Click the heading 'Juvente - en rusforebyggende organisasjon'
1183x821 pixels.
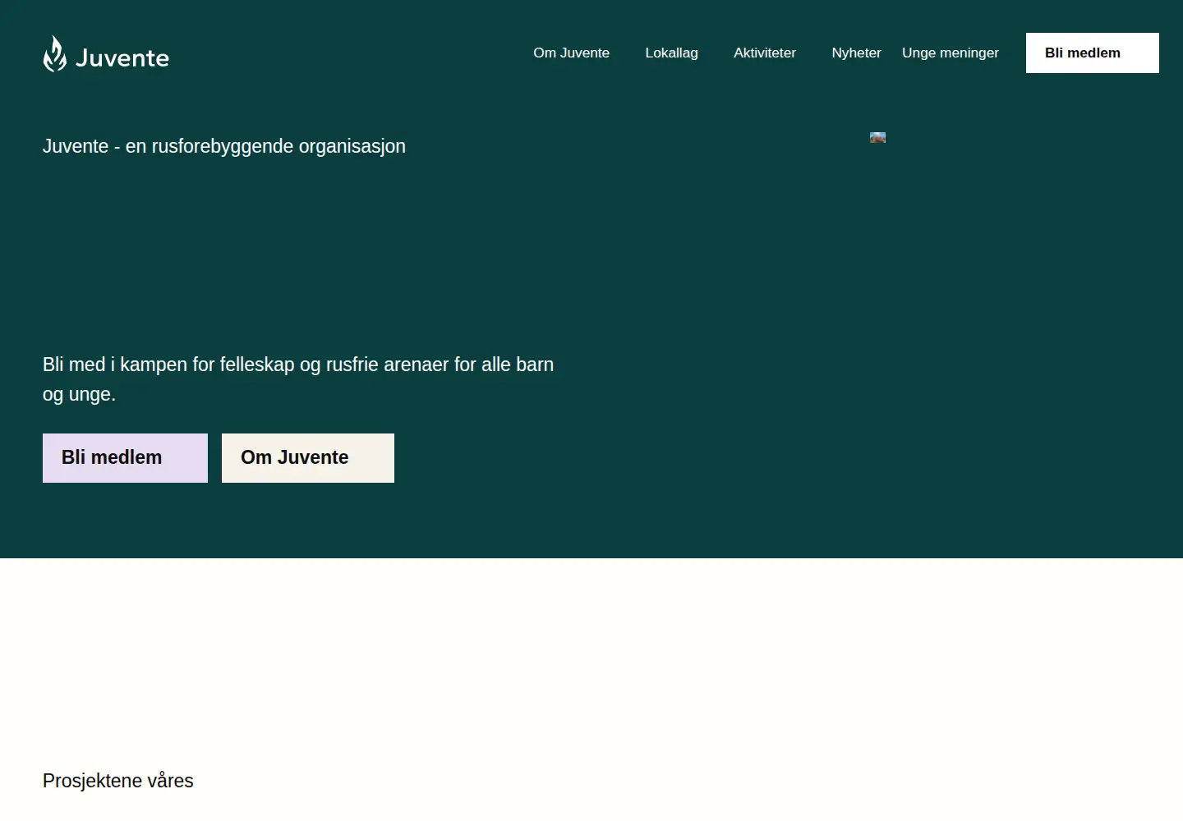(x=224, y=146)
